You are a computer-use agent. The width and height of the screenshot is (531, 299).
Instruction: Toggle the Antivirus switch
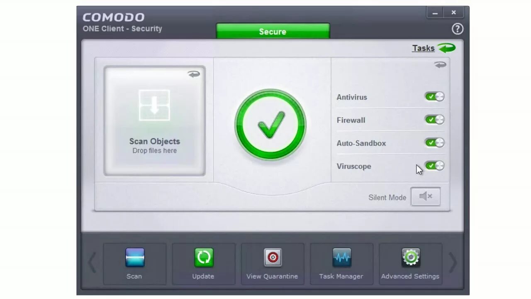tap(434, 97)
